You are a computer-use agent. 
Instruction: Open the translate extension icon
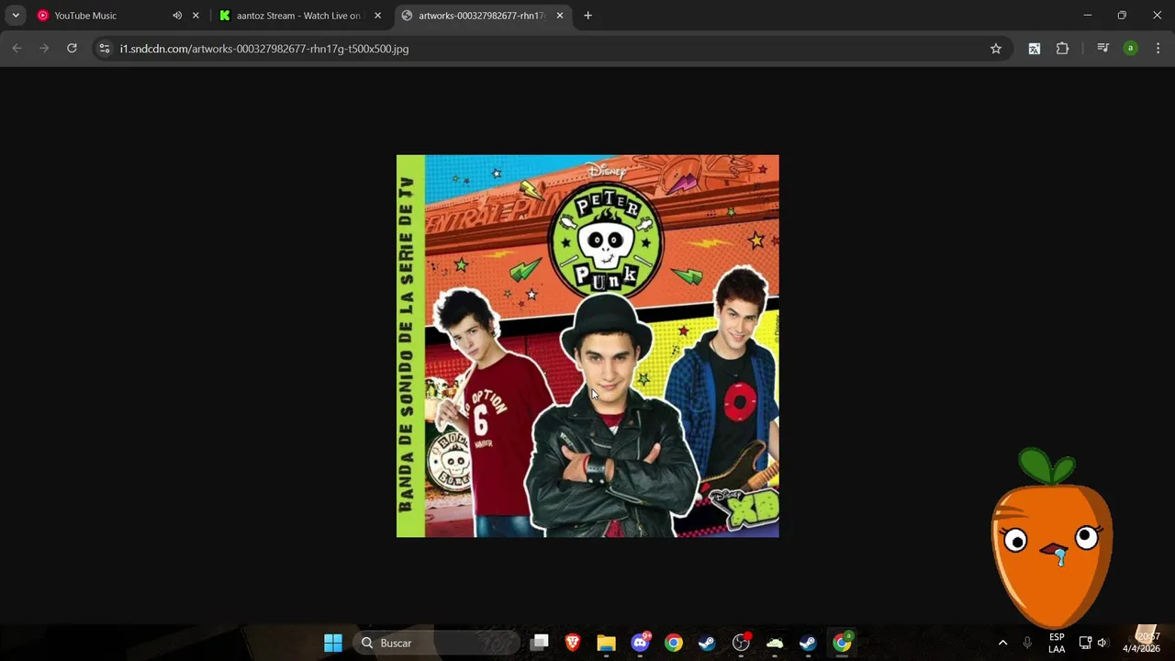coord(1035,49)
